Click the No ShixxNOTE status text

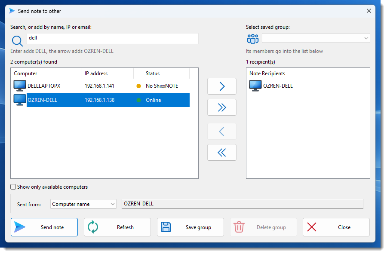[162, 86]
